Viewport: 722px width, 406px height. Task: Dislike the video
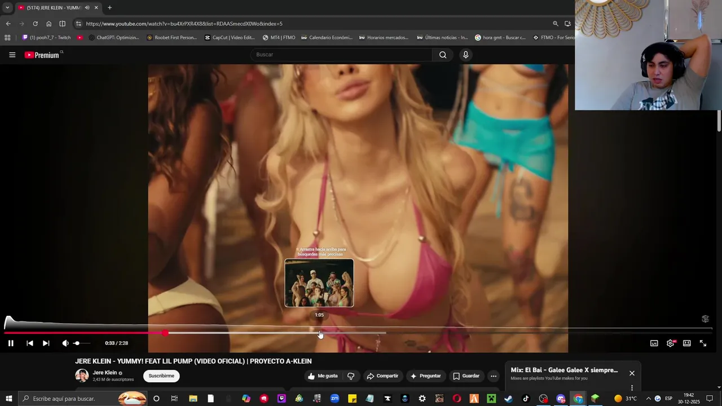pos(351,376)
